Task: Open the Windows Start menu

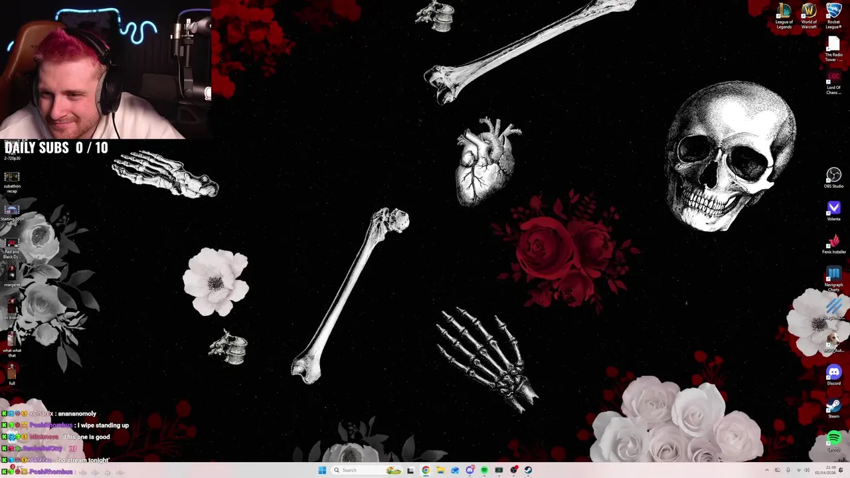Action: 322,470
